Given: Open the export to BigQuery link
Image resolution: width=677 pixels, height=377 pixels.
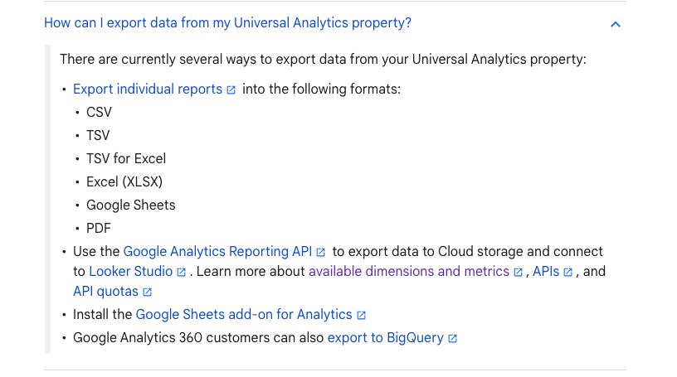Looking at the screenshot, I should [x=386, y=338].
